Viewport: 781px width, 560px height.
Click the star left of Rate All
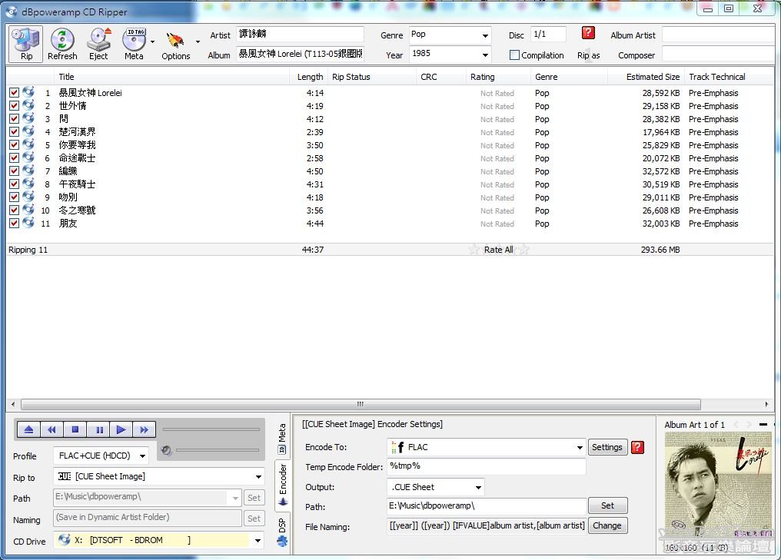tap(474, 250)
